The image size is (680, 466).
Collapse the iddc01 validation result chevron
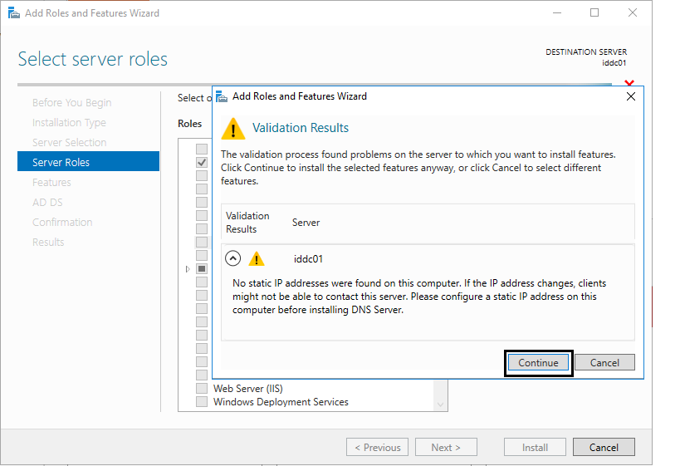[x=232, y=258]
